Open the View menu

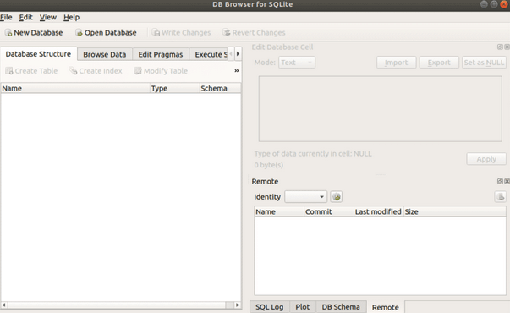tap(48, 17)
